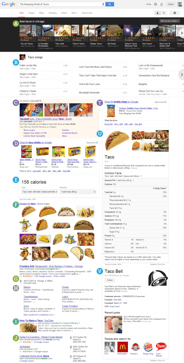
Task: Open the Quantity dropdown
Action: tap(78, 192)
